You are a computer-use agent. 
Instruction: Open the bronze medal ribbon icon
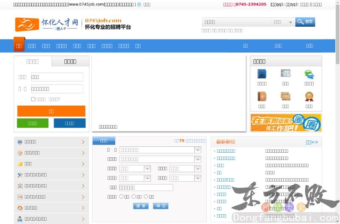coord(309,97)
